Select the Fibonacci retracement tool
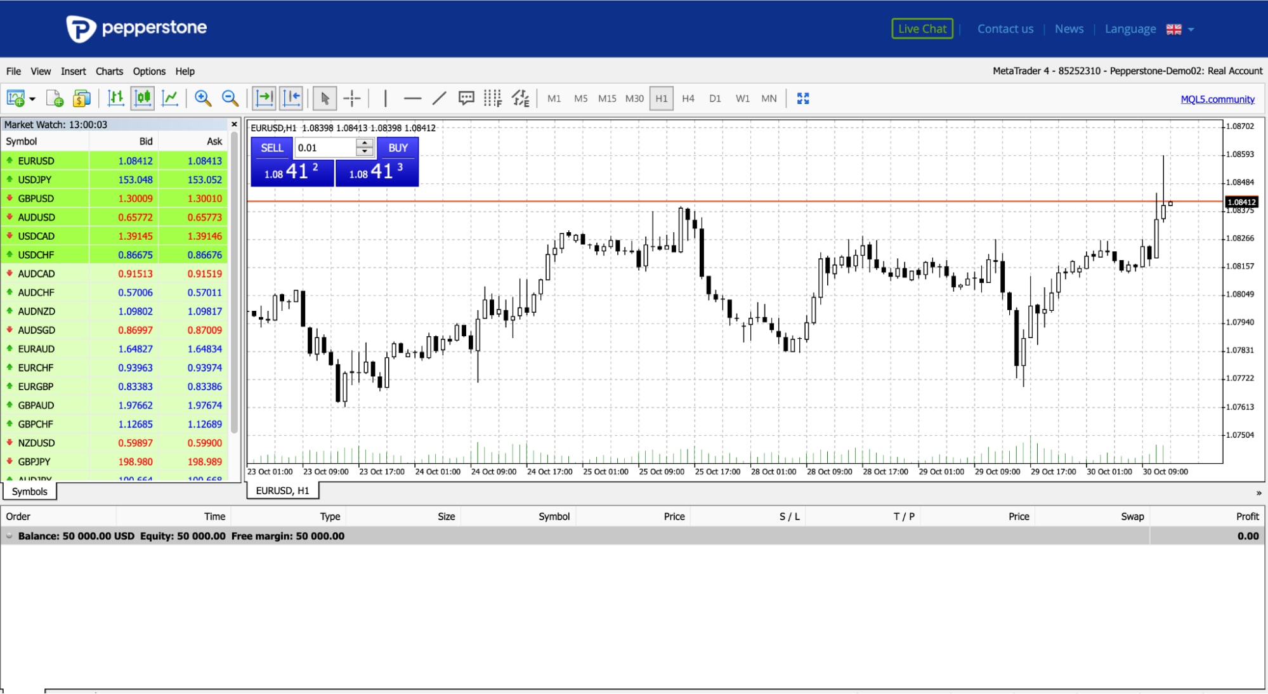The image size is (1268, 694). tap(493, 98)
